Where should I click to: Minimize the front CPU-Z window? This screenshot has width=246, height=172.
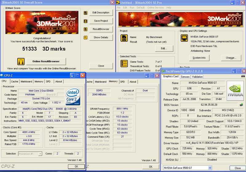tap(72, 75)
